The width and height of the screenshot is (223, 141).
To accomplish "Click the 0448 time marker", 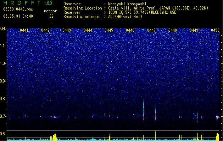I will [173, 30].
